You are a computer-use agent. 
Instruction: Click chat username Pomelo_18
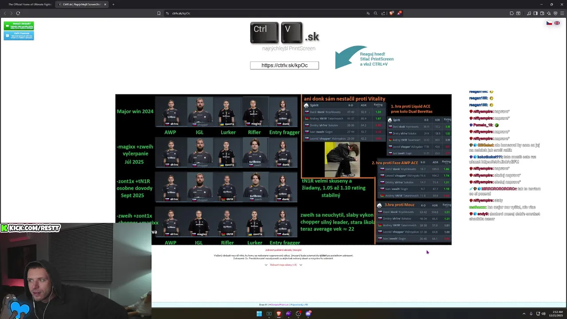(483, 125)
